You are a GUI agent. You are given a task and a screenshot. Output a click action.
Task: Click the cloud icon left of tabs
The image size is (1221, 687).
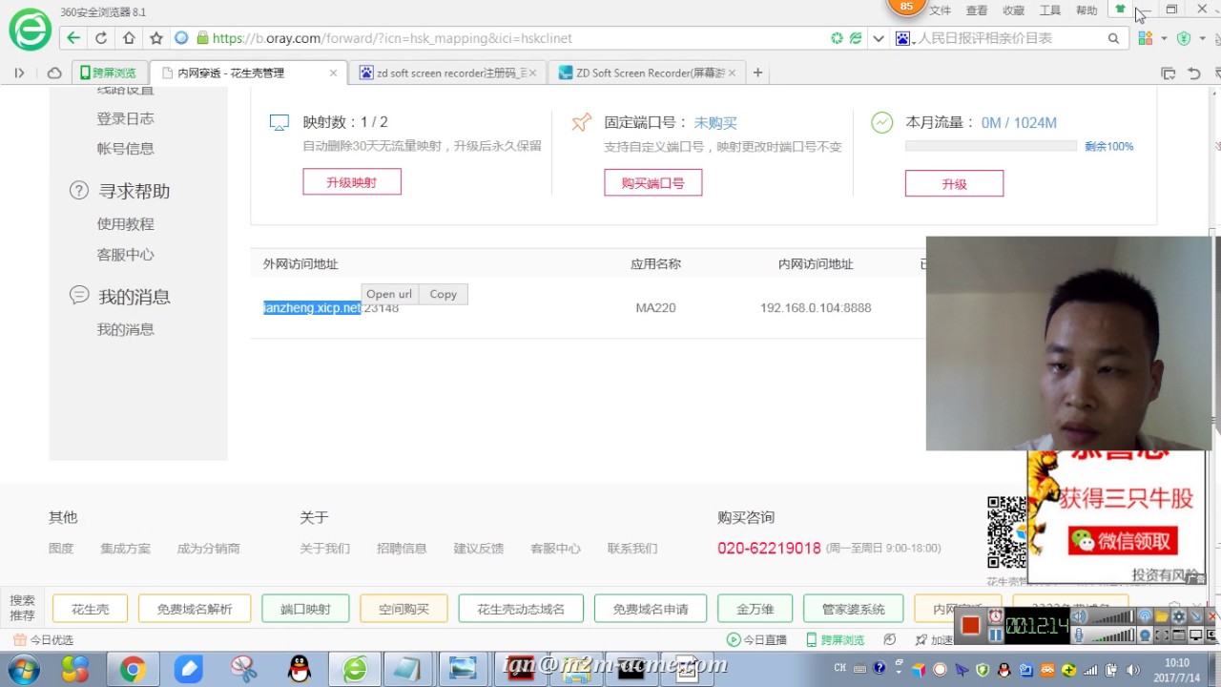(x=54, y=73)
